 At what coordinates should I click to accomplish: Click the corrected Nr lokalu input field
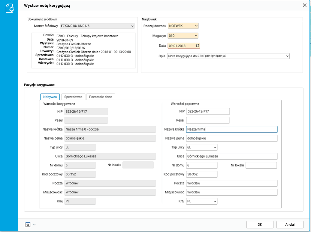coord(261,165)
